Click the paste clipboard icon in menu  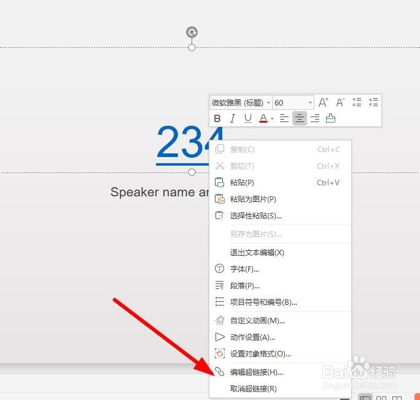[x=219, y=182]
